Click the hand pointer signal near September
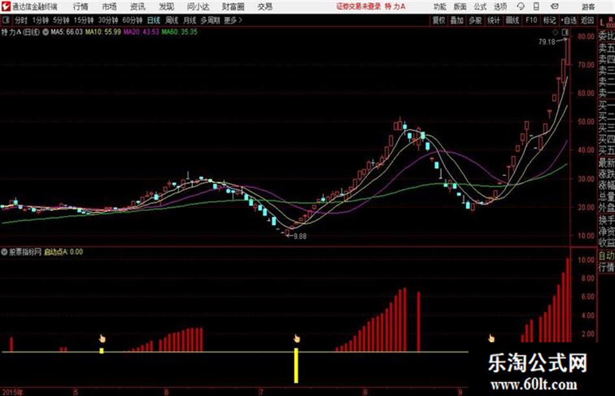615x396 pixels. pos(491,338)
